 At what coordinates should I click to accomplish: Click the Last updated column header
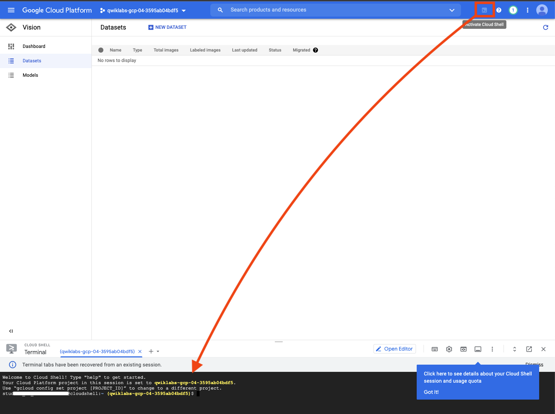click(x=245, y=50)
